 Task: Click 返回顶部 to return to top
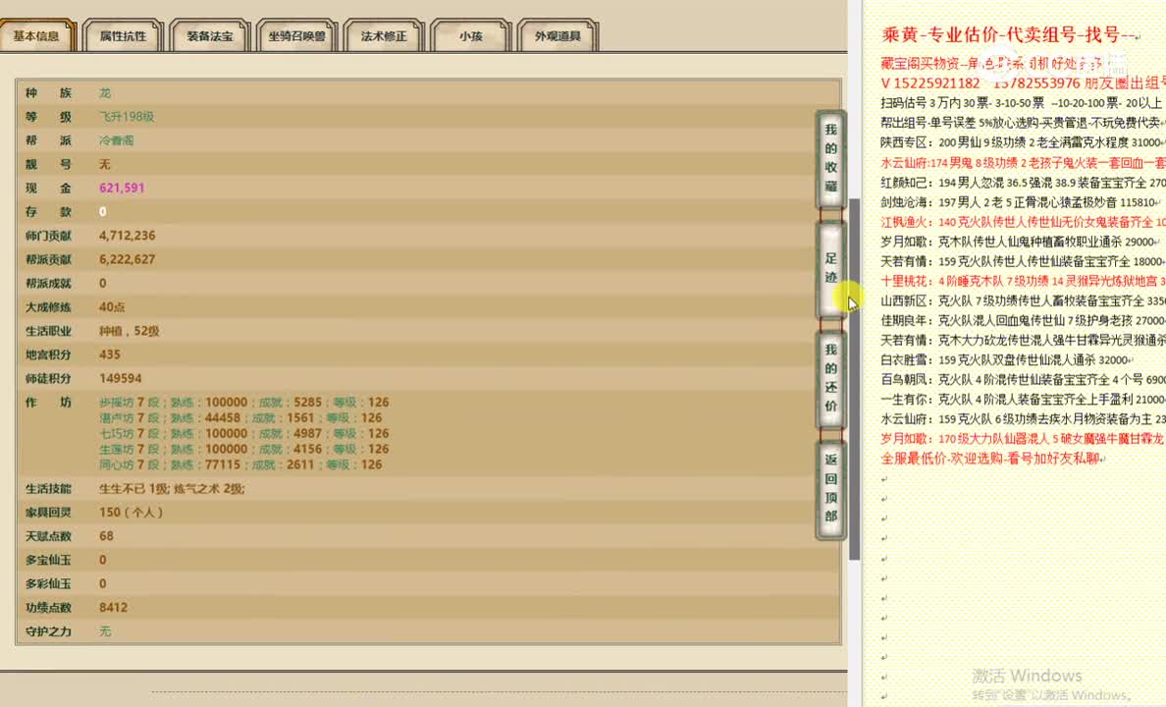tap(830, 488)
